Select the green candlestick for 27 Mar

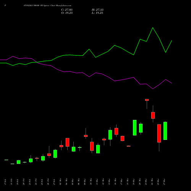tap(165, 131)
